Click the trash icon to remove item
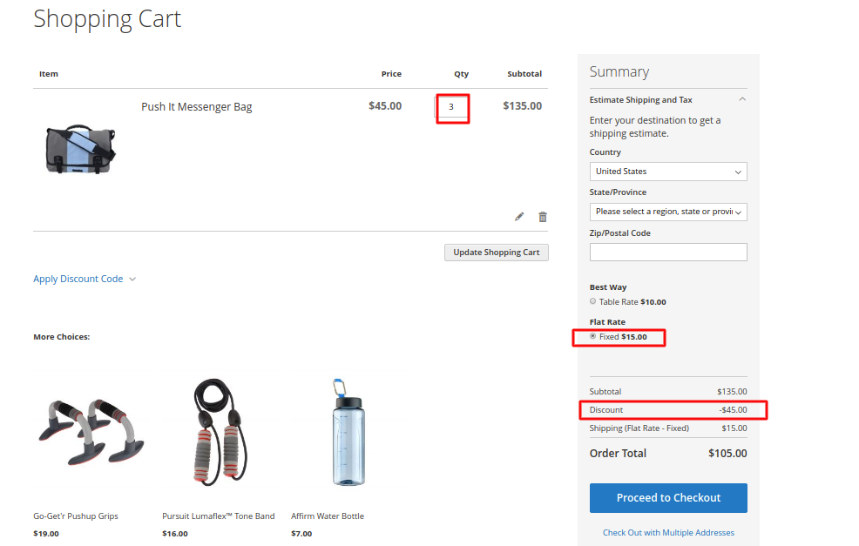 coord(543,217)
